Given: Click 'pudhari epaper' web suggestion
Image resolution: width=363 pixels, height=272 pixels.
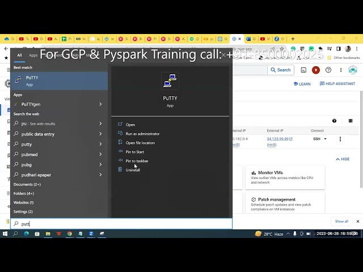Looking at the screenshot, I should (x=36, y=175).
